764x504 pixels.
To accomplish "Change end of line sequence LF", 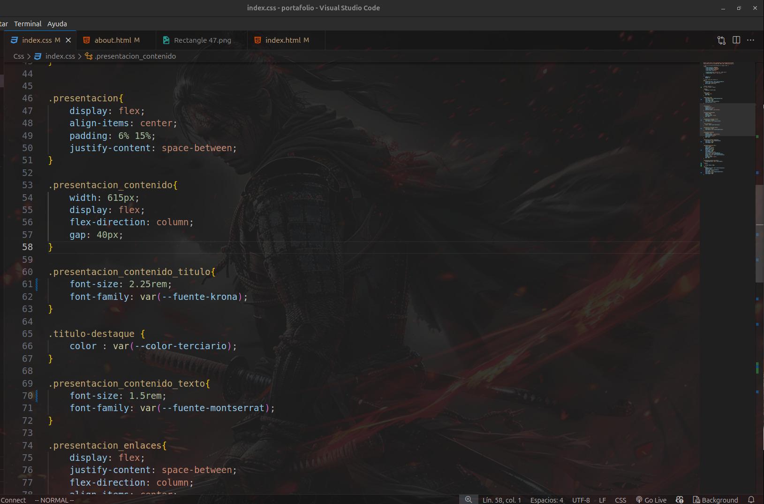I will (x=602, y=500).
